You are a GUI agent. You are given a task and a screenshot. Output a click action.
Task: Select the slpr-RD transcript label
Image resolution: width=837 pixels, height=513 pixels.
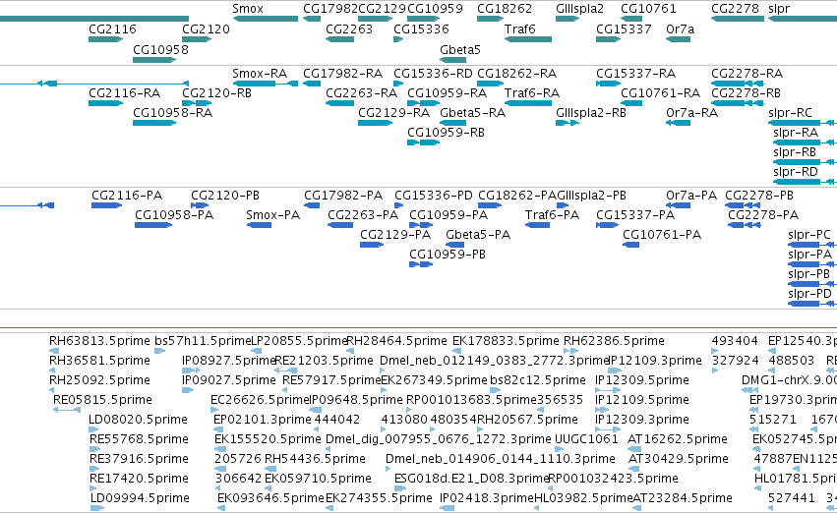tap(796, 172)
